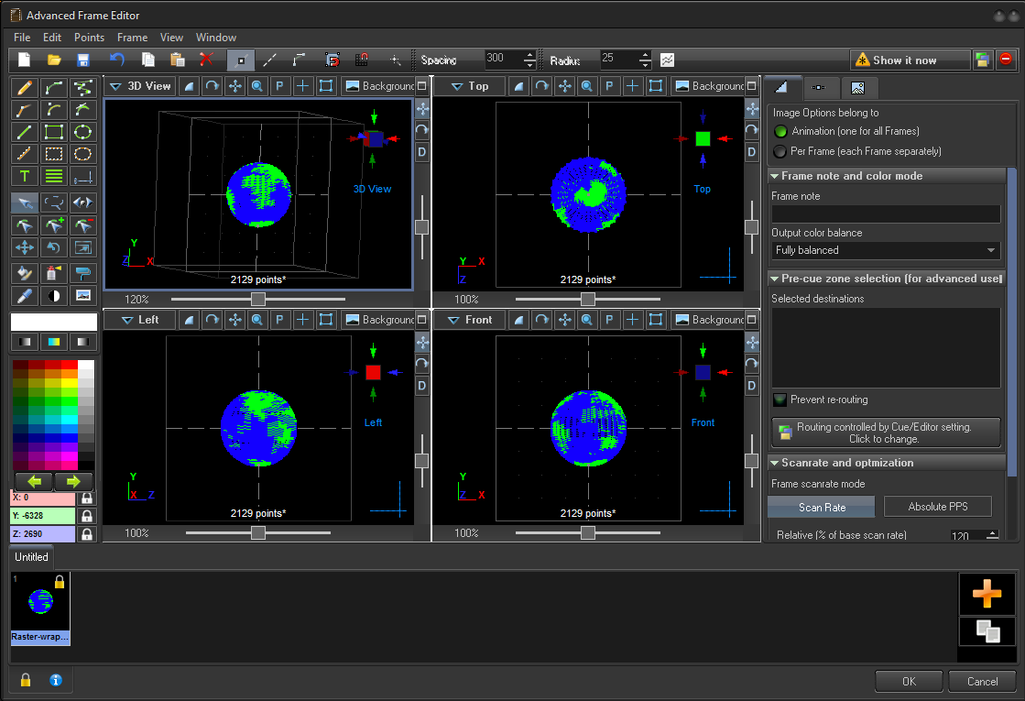Select the green Line drawing tool
Image resolution: width=1025 pixels, height=701 pixels.
tap(24, 132)
